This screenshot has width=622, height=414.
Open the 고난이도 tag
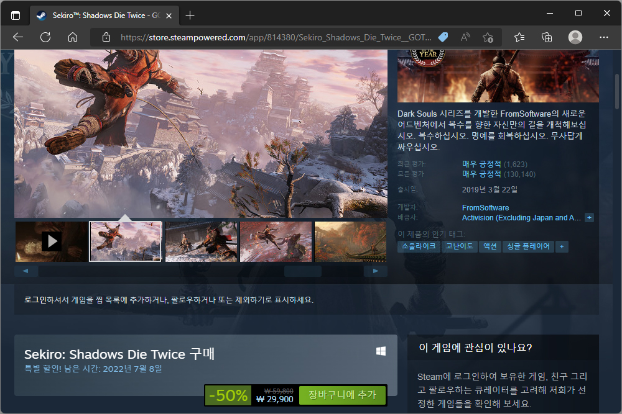[459, 246]
